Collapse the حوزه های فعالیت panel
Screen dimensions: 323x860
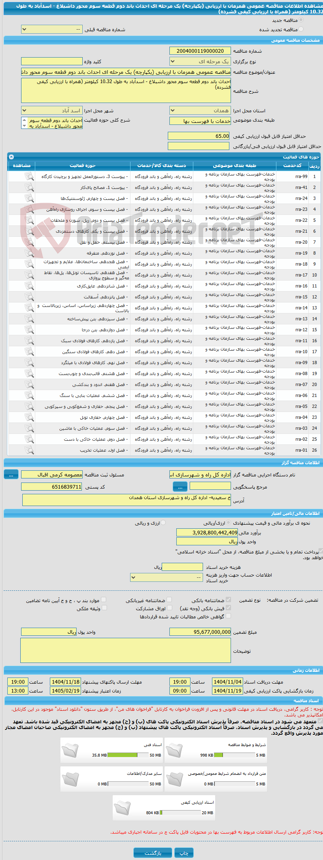11,157
